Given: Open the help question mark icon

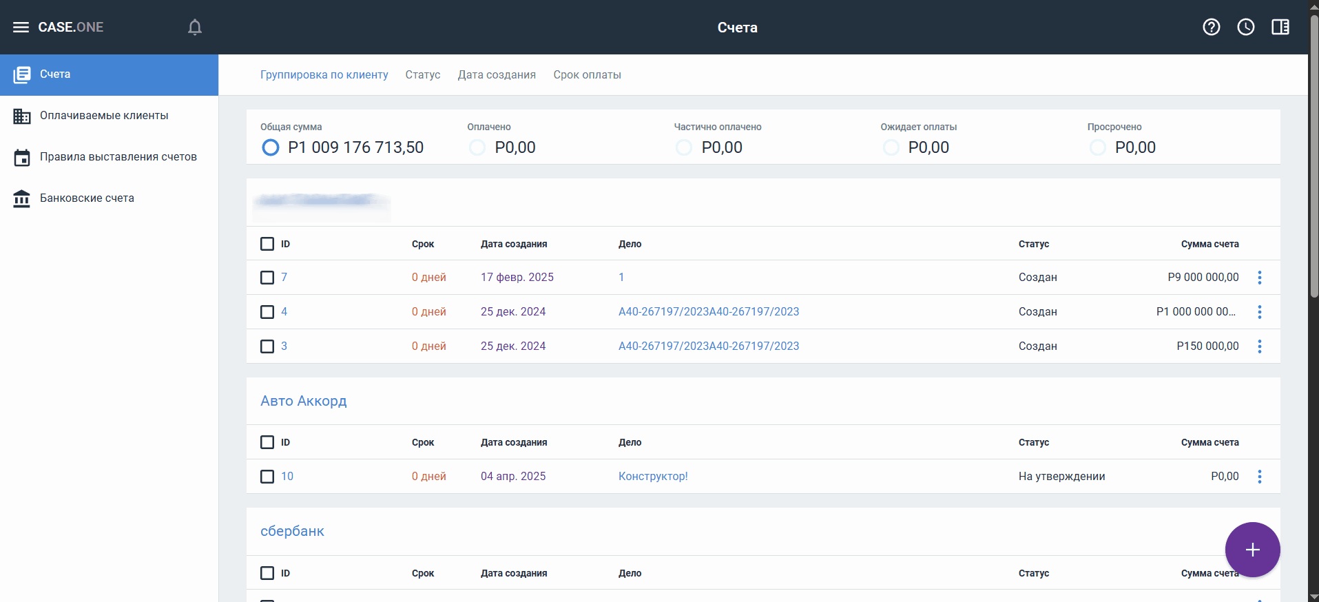Looking at the screenshot, I should coord(1211,28).
